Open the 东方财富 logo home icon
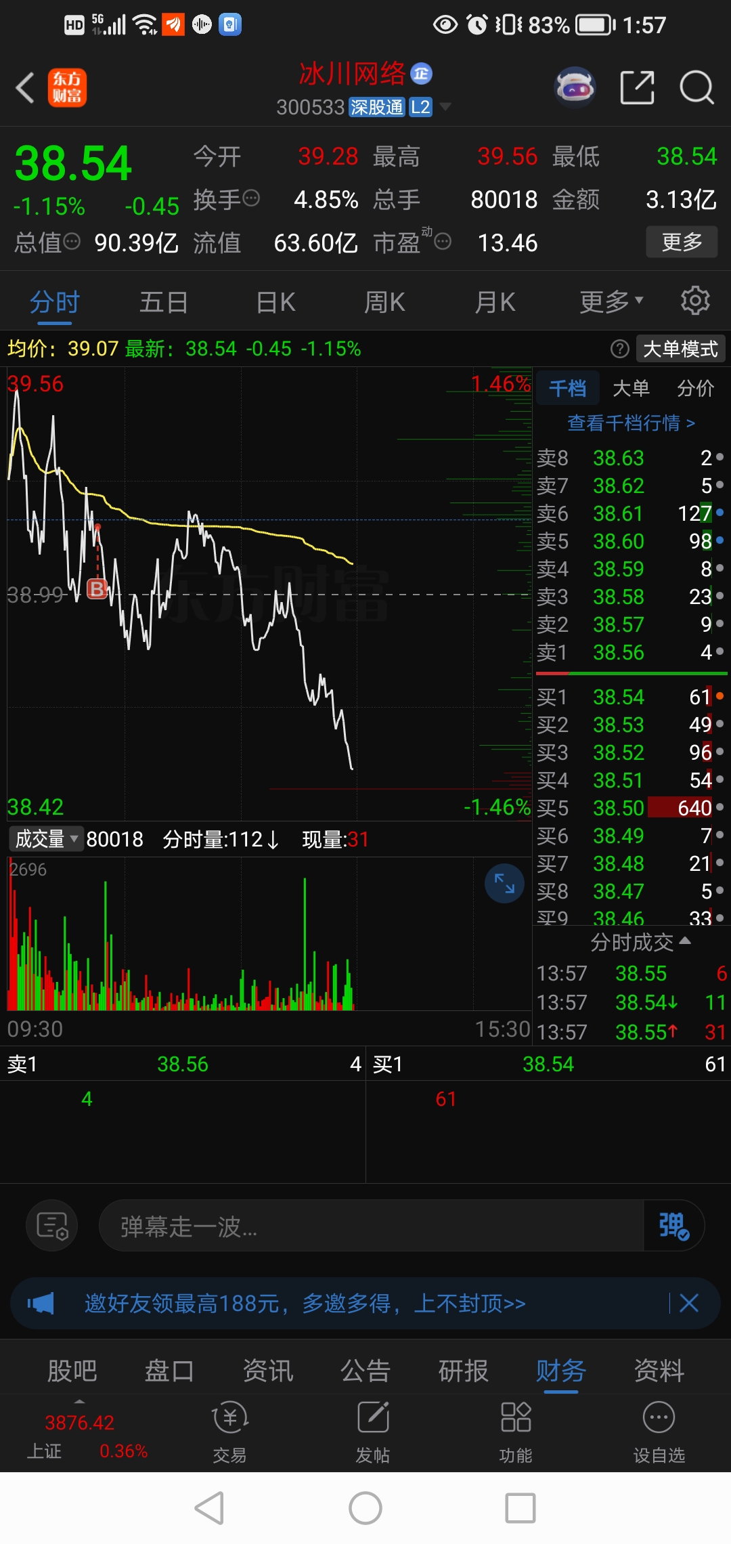The width and height of the screenshot is (731, 1544). pyautogui.click(x=67, y=88)
